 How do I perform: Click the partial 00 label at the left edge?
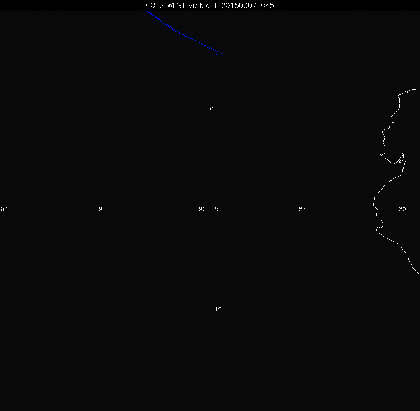(x=4, y=209)
